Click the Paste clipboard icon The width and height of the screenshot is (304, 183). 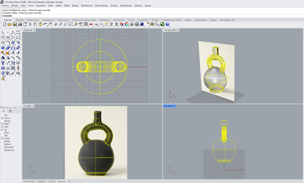pyautogui.click(x=40, y=24)
